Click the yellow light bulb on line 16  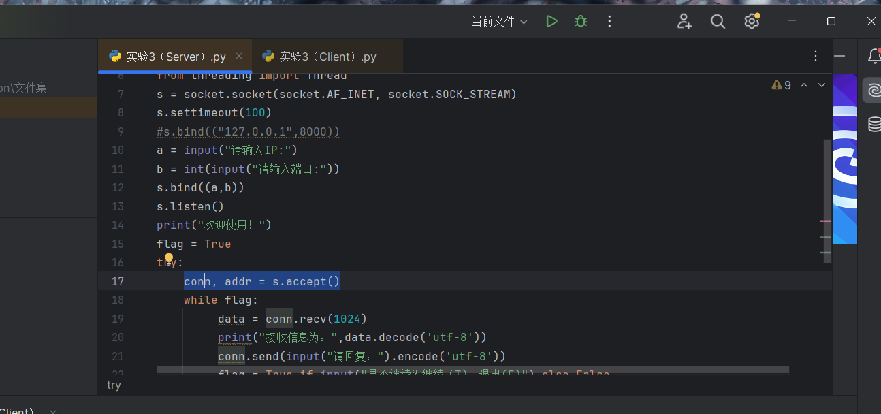169,259
